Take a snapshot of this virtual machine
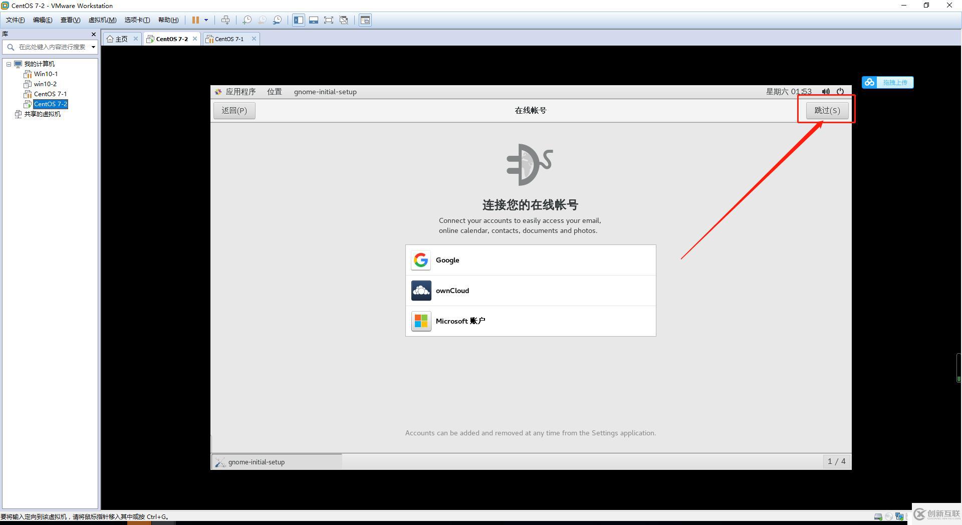 (247, 20)
